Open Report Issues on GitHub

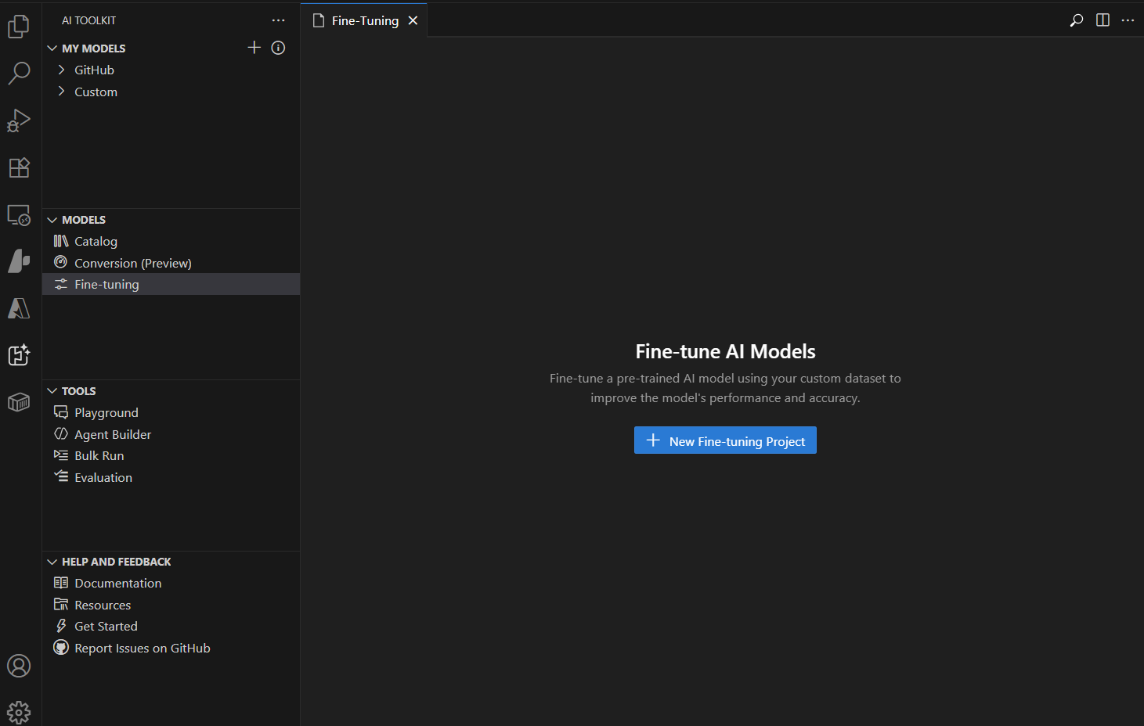click(142, 648)
